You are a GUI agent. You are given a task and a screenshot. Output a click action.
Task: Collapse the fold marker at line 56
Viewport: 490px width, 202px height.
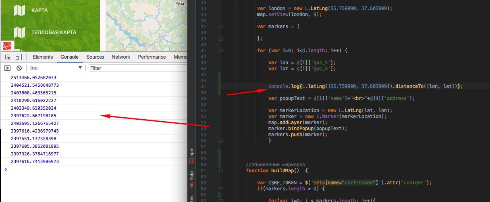tap(221, 141)
